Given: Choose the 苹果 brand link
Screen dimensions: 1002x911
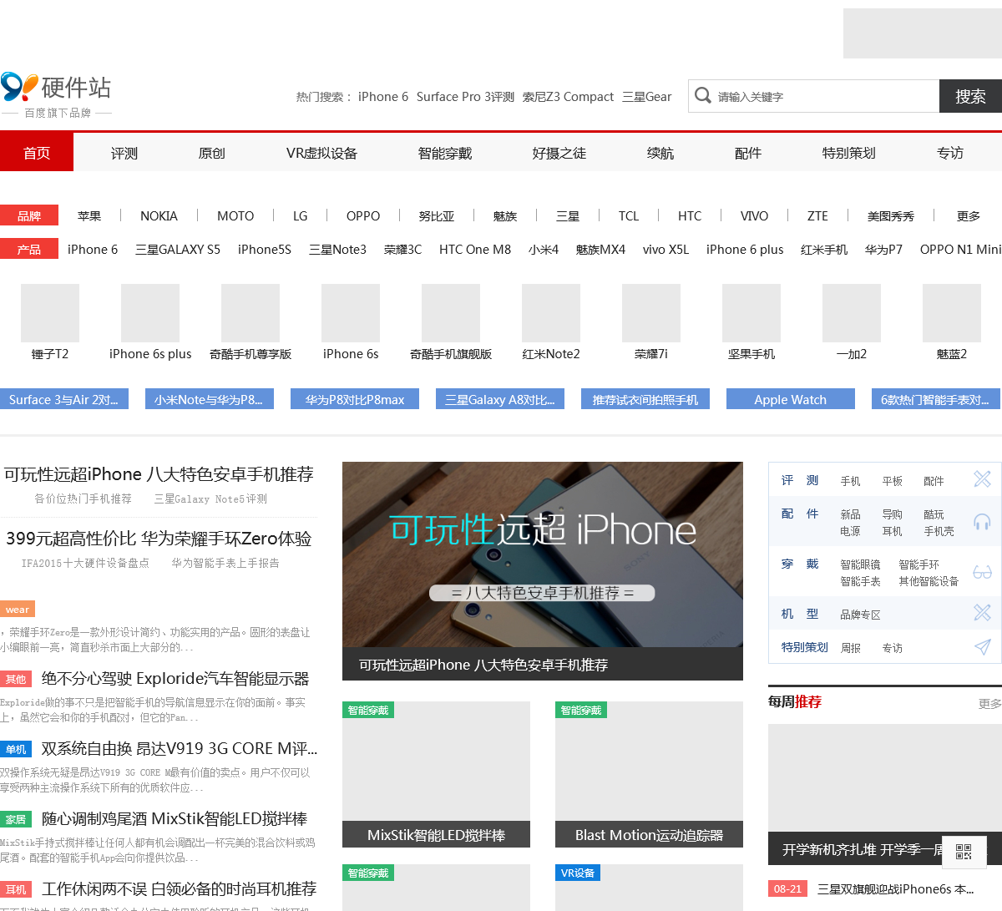Looking at the screenshot, I should pos(89,215).
